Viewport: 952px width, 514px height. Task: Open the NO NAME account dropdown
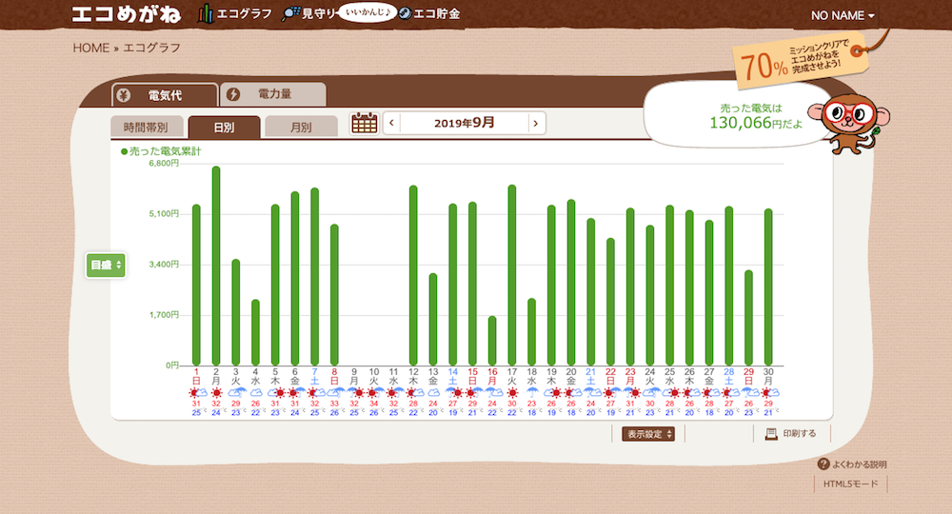(x=843, y=16)
